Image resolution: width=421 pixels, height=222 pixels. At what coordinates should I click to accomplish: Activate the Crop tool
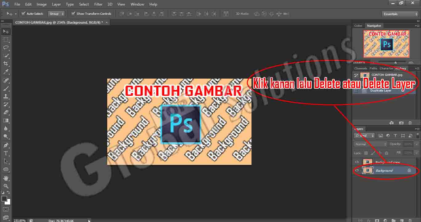(6, 64)
